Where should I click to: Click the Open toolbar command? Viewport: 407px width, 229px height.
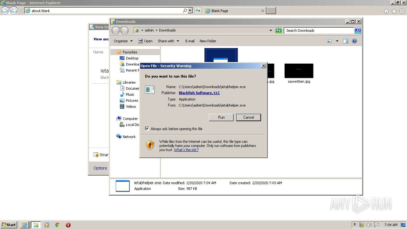(145, 41)
